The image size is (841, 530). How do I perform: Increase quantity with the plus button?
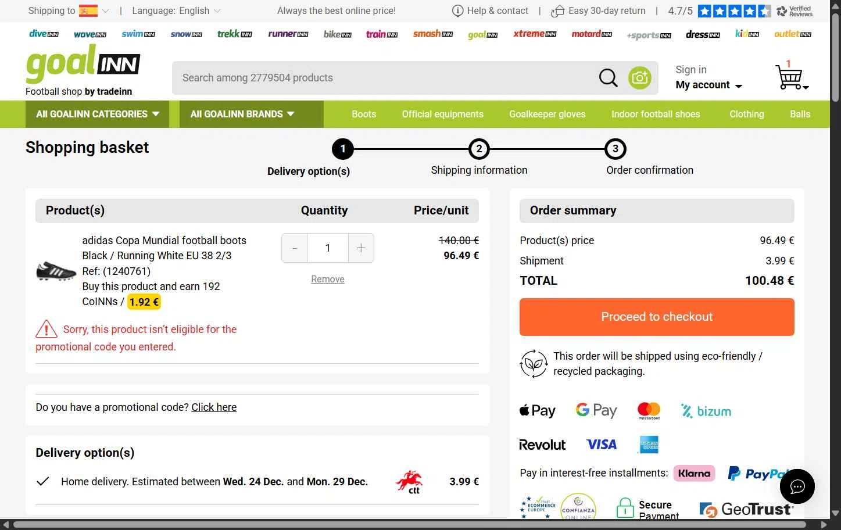(x=361, y=248)
